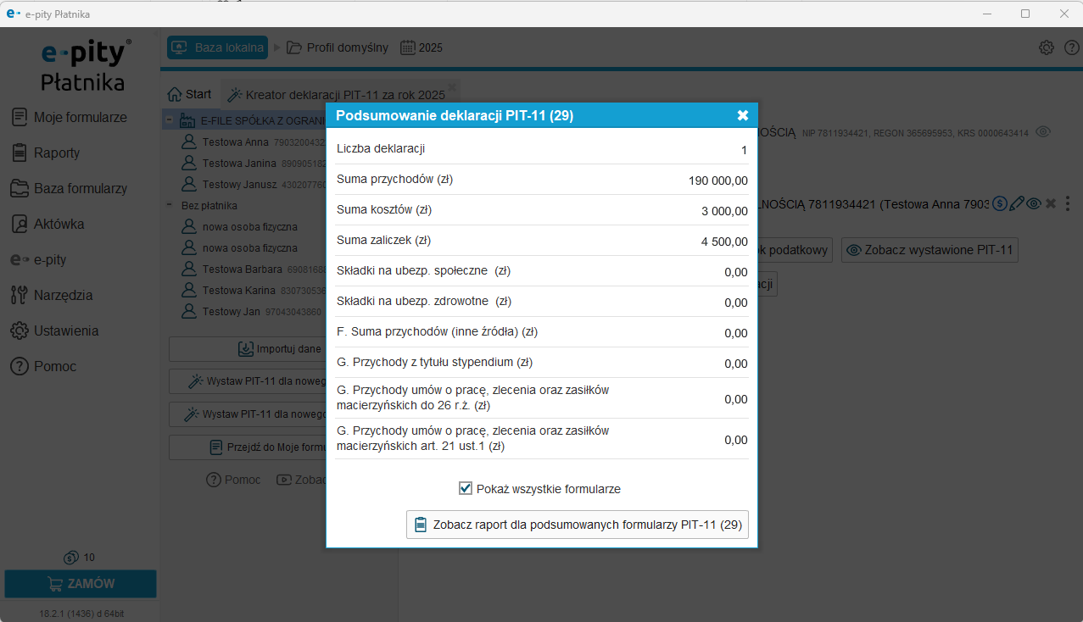1083x622 pixels.
Task: Click the coin icon next to 10
Action: click(x=71, y=558)
